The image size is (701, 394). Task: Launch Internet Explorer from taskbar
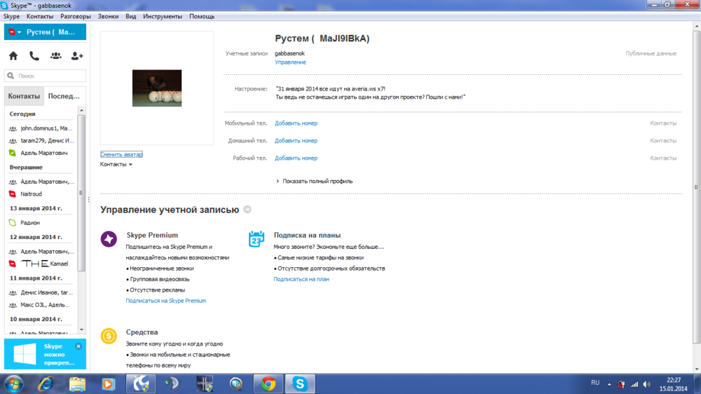coord(46,384)
